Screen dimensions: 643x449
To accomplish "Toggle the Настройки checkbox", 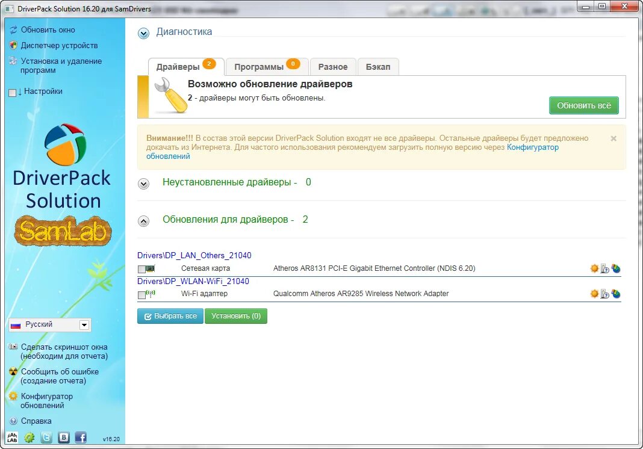I will (12, 93).
